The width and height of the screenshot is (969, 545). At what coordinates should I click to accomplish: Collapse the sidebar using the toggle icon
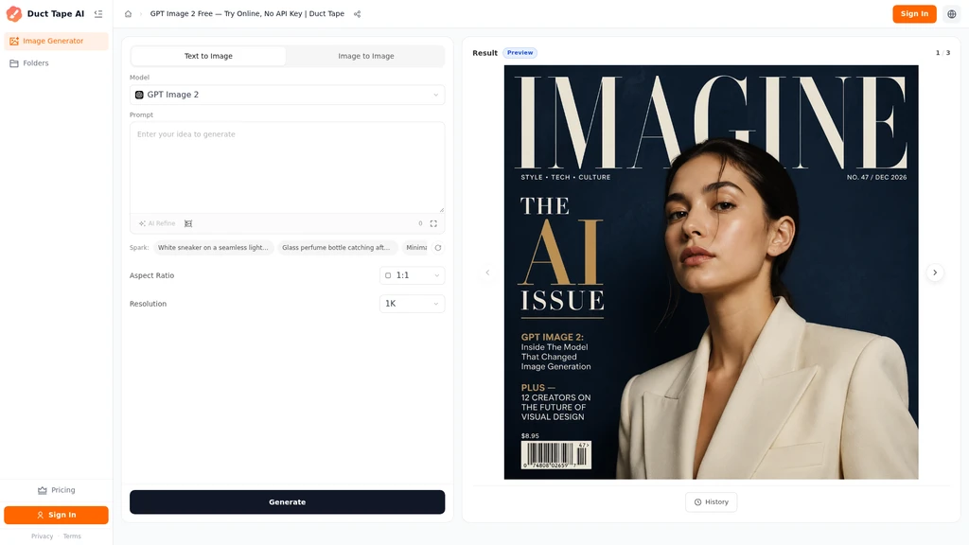pos(98,13)
